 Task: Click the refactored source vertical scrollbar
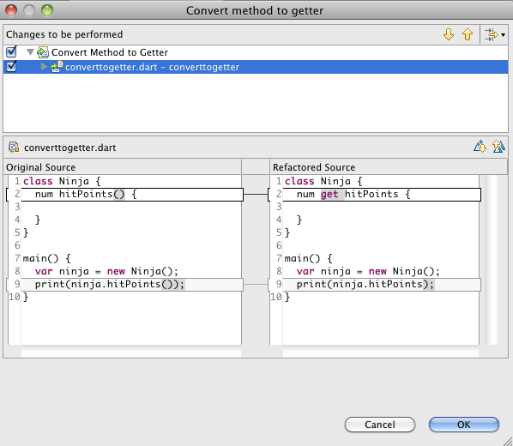tap(491, 260)
